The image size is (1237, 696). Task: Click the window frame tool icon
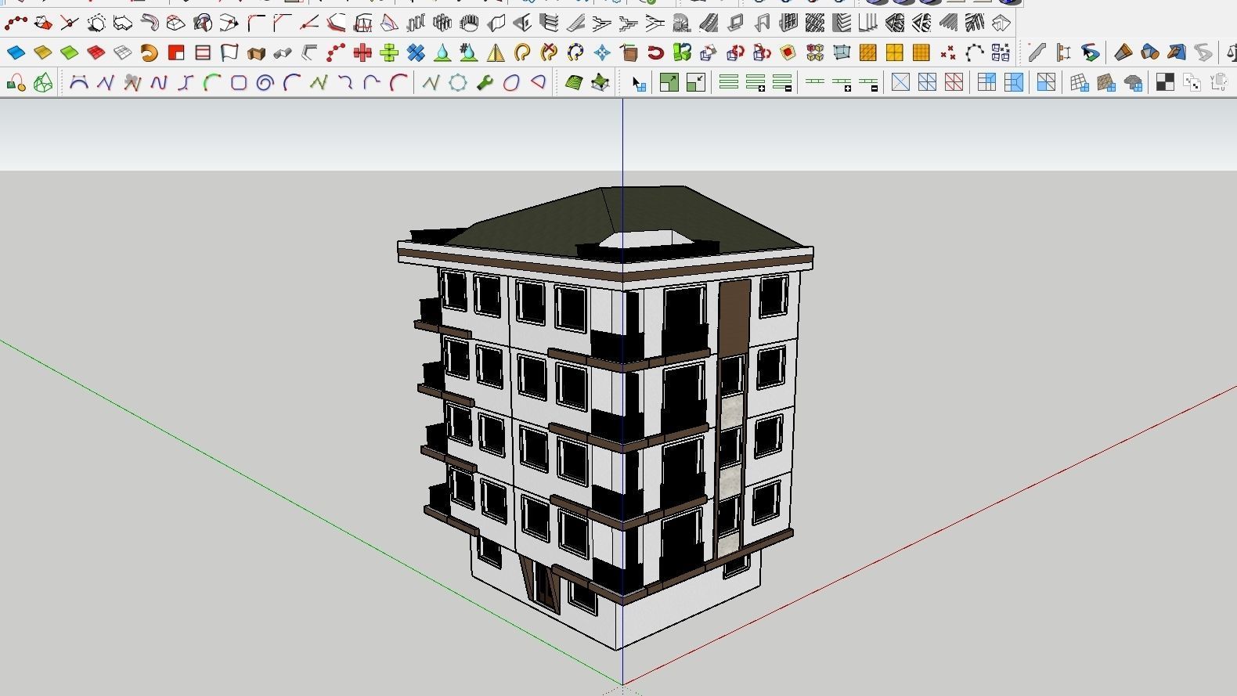tap(735, 23)
